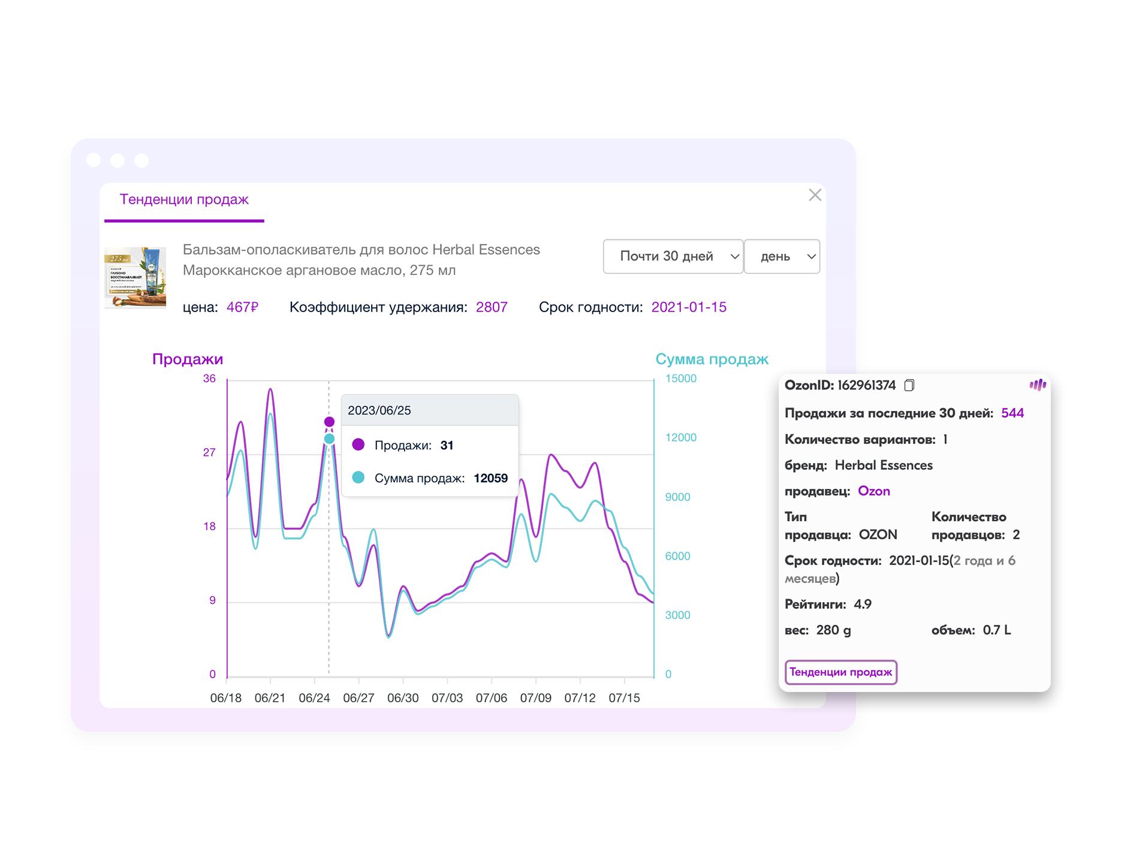Click the purple bars logo icon in info card

(1037, 385)
